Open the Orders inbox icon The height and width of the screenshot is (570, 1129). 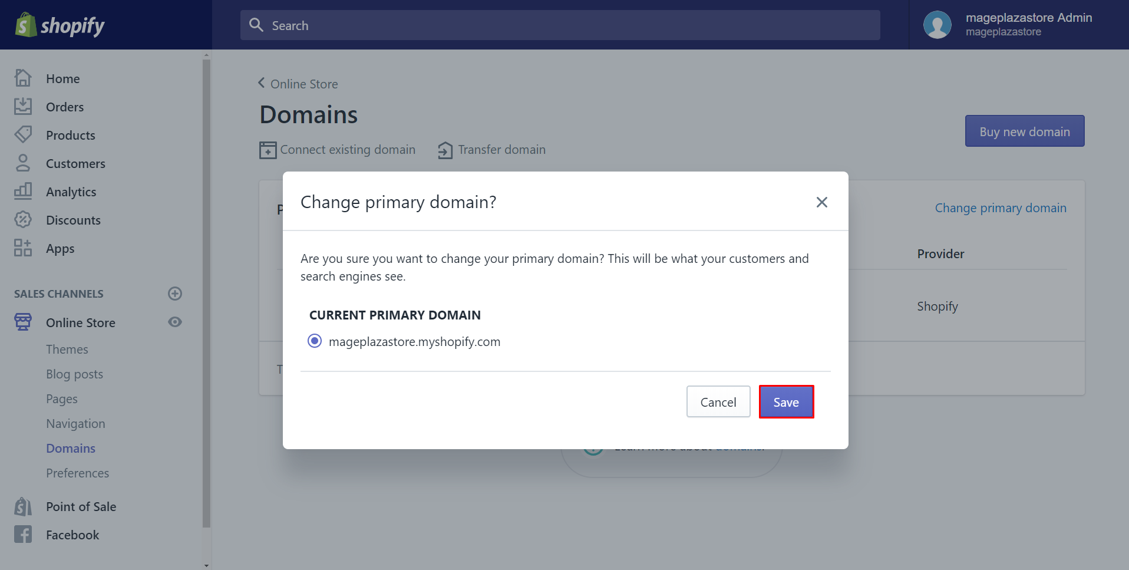click(23, 106)
